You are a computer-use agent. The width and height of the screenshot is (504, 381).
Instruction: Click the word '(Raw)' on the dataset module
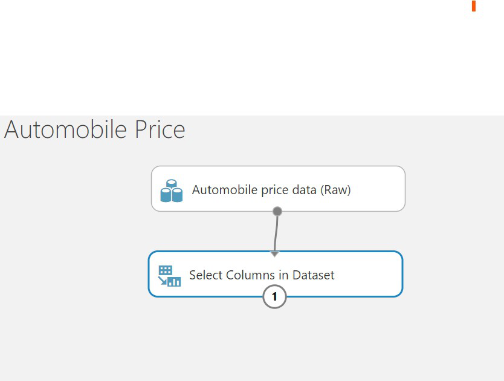pyautogui.click(x=335, y=190)
